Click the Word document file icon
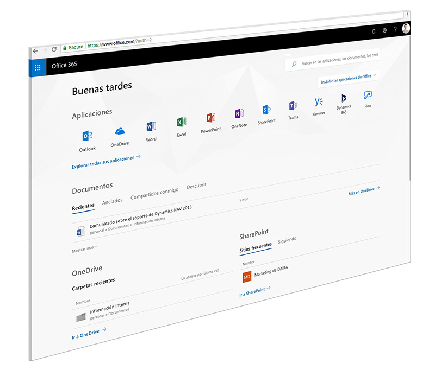435x370 pixels. (80, 231)
